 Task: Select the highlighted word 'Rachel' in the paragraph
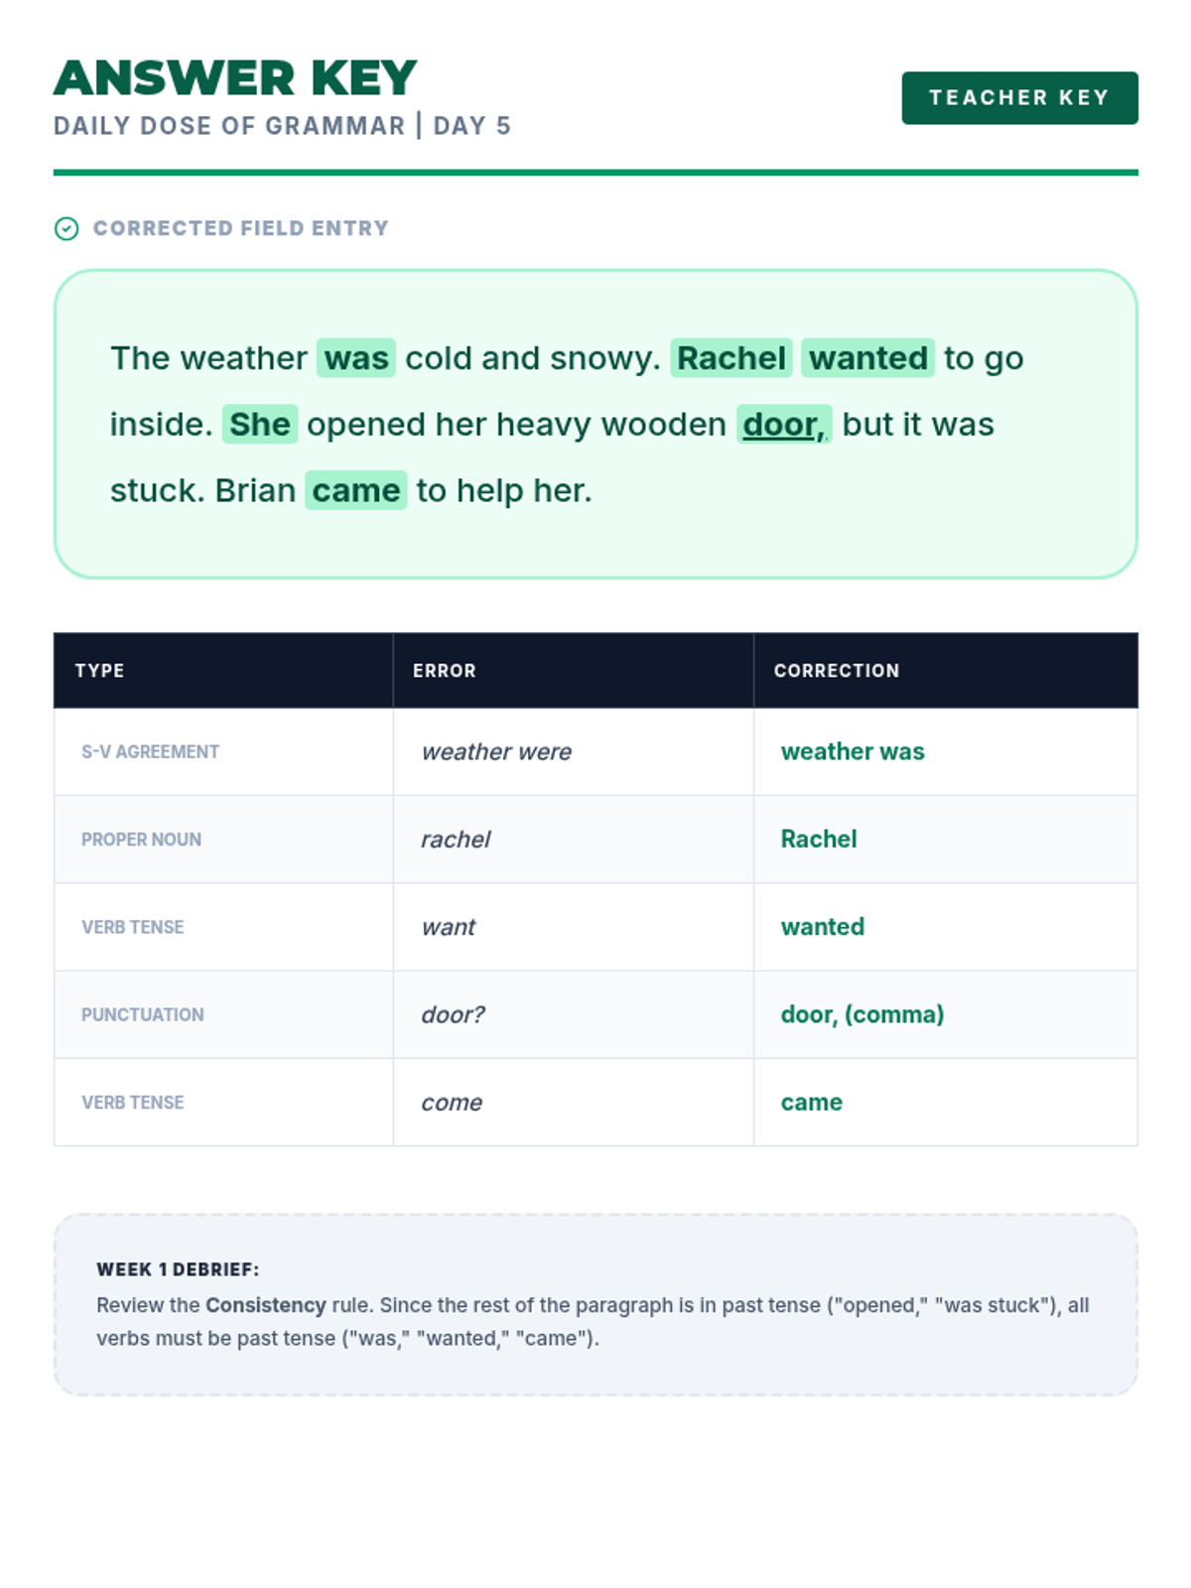(x=731, y=358)
